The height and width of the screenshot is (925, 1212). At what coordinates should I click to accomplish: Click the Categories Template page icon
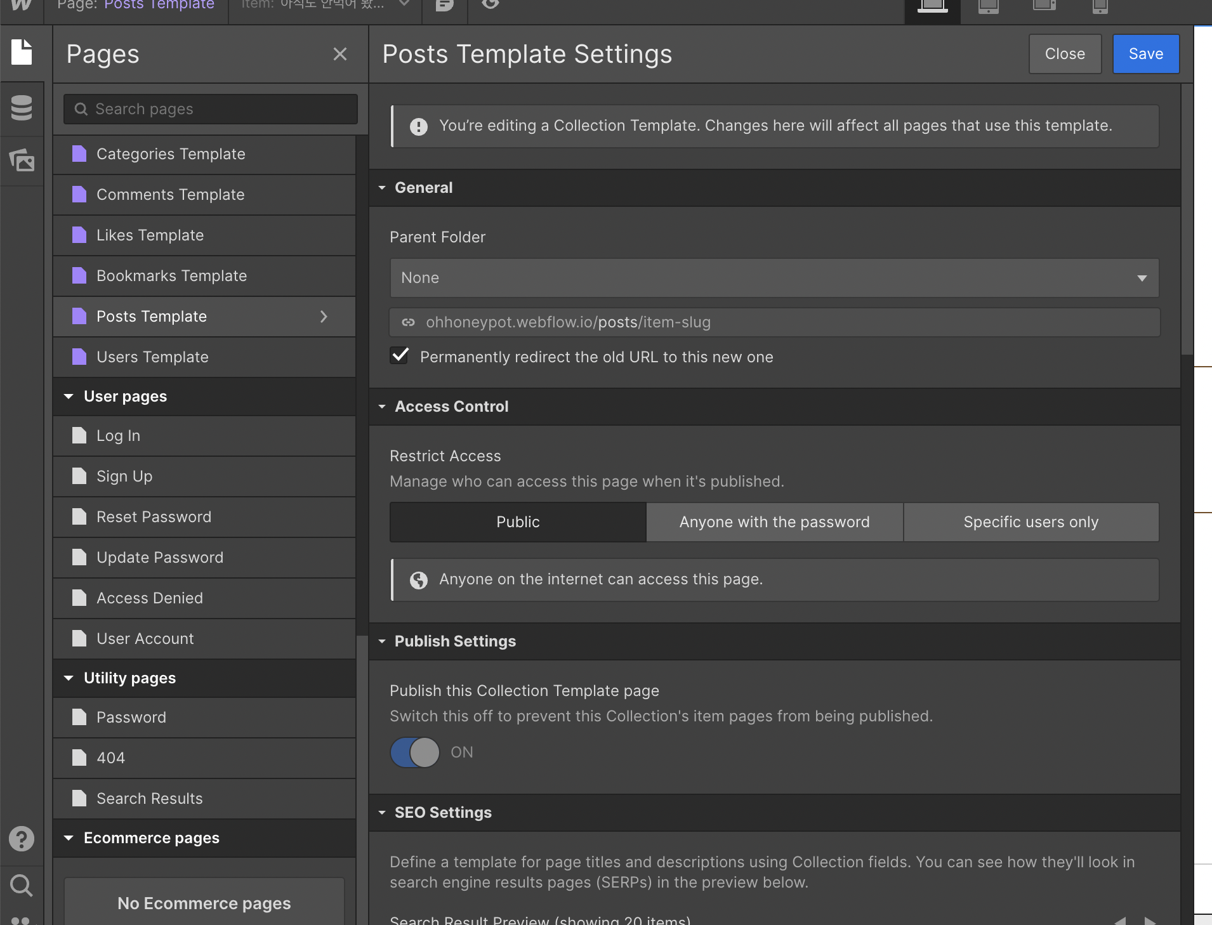[x=79, y=154]
